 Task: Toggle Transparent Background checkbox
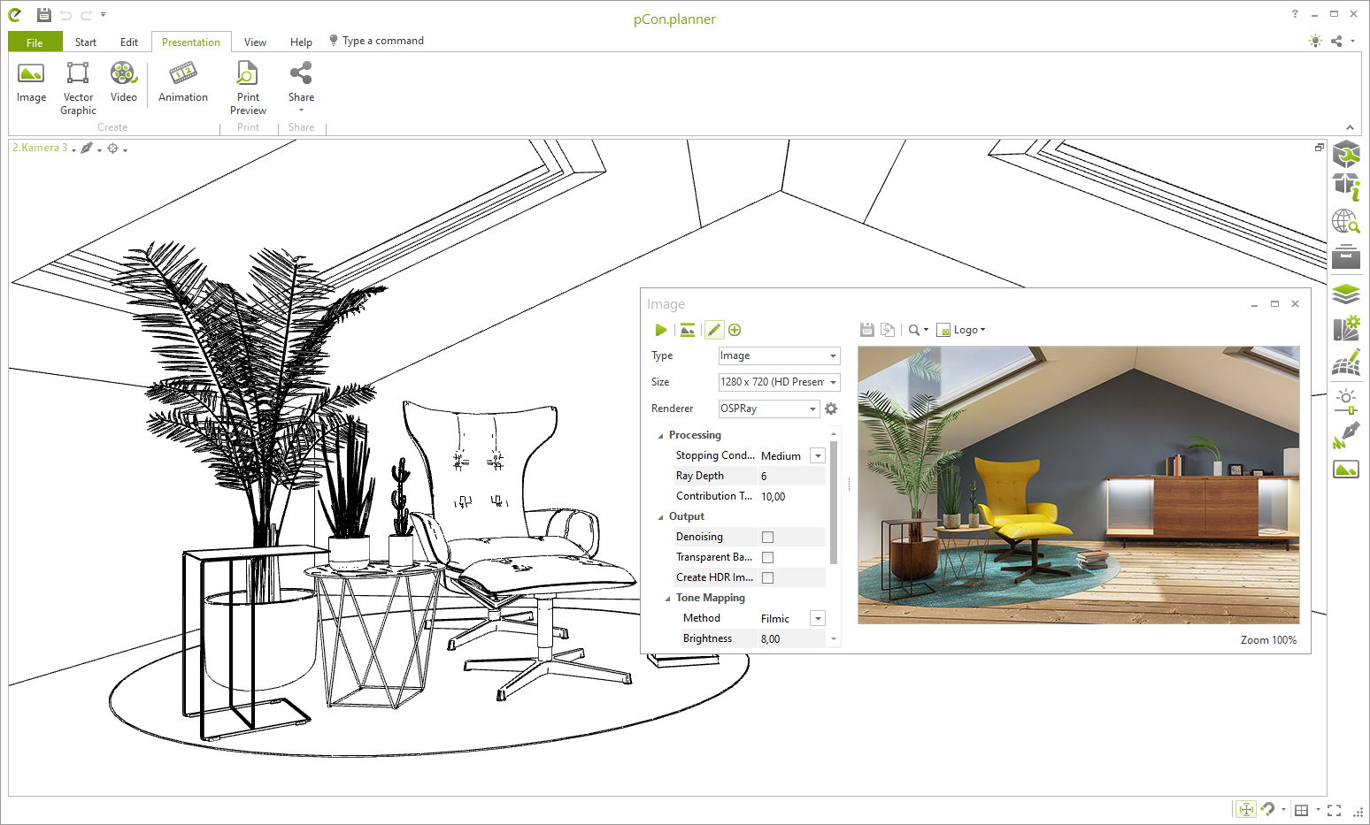click(767, 557)
